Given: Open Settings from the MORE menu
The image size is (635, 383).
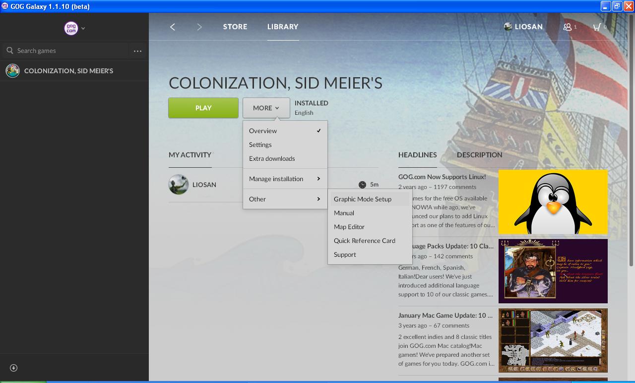Looking at the screenshot, I should [x=285, y=144].
